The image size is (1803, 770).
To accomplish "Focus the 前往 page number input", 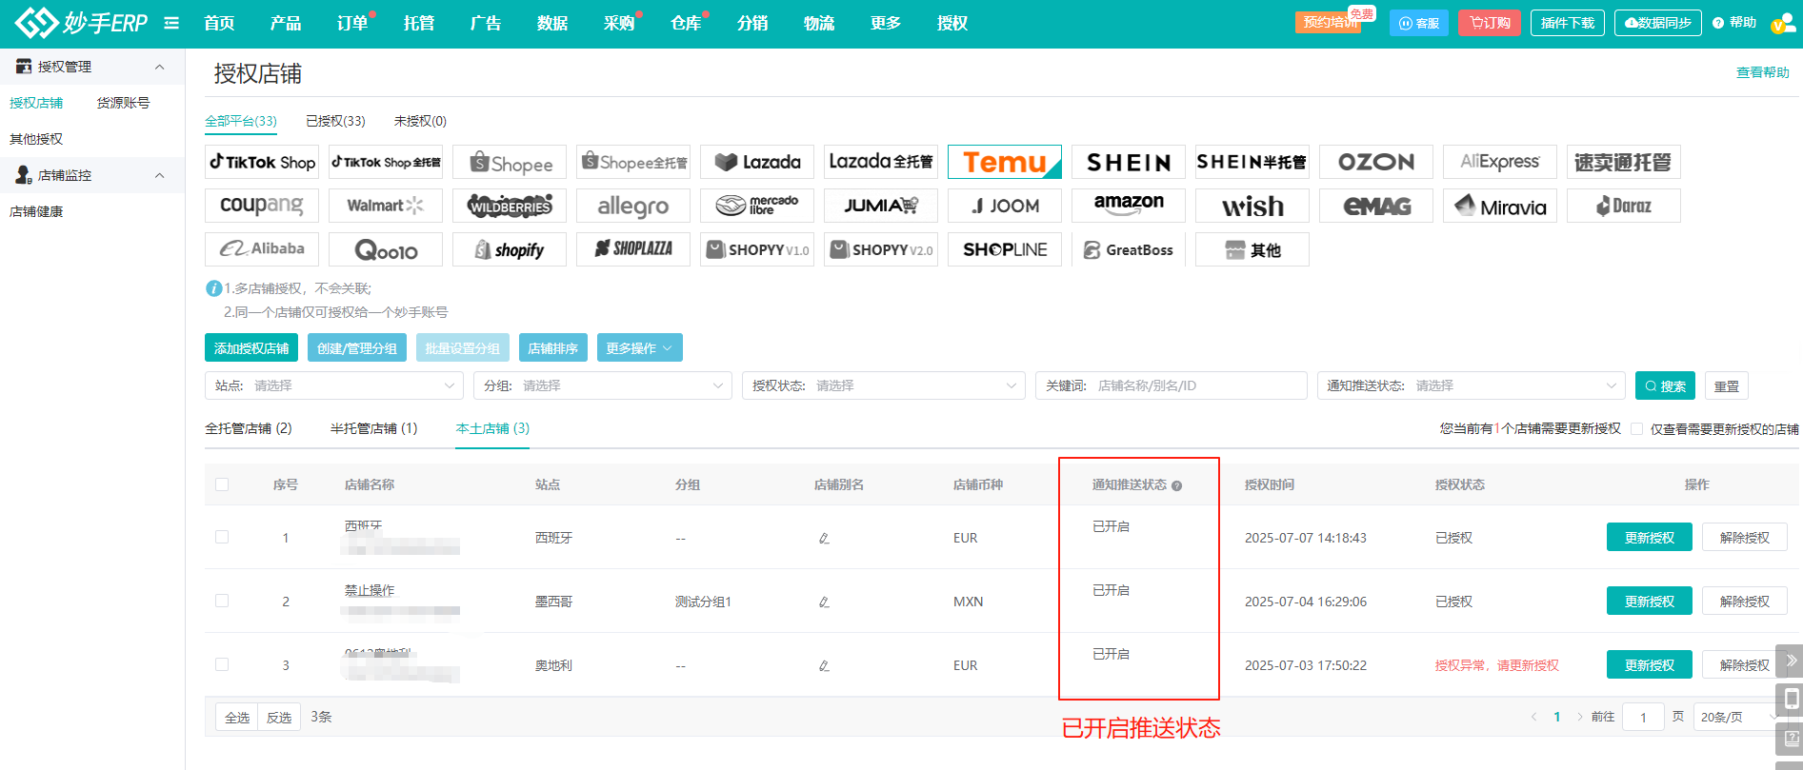I will [1643, 717].
